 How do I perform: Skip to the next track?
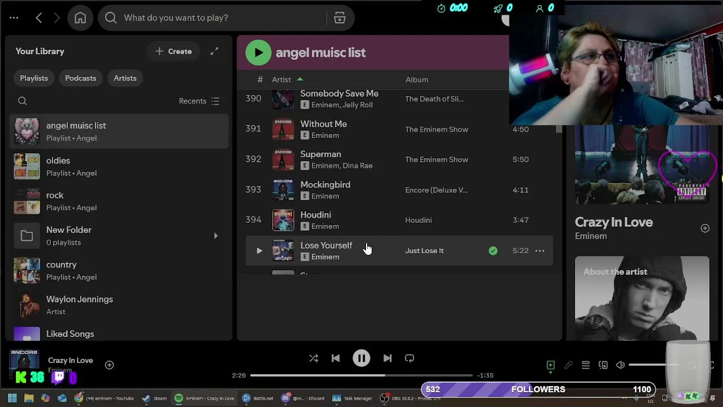pos(387,358)
